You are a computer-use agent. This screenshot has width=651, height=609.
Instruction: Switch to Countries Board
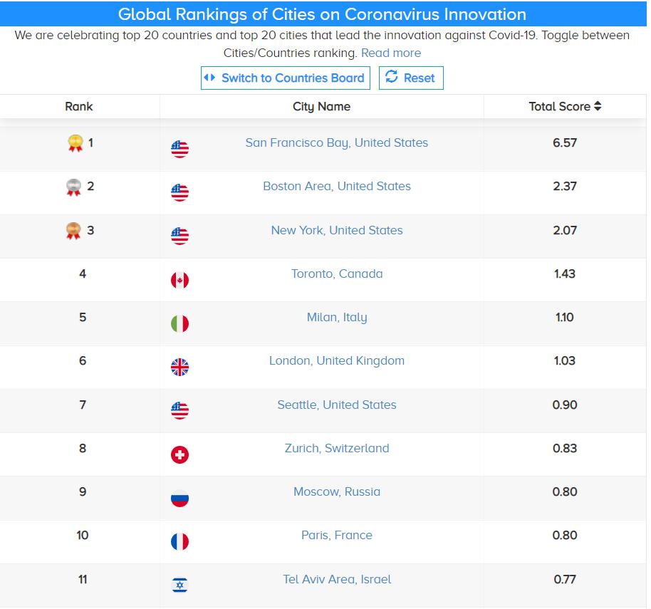click(285, 78)
